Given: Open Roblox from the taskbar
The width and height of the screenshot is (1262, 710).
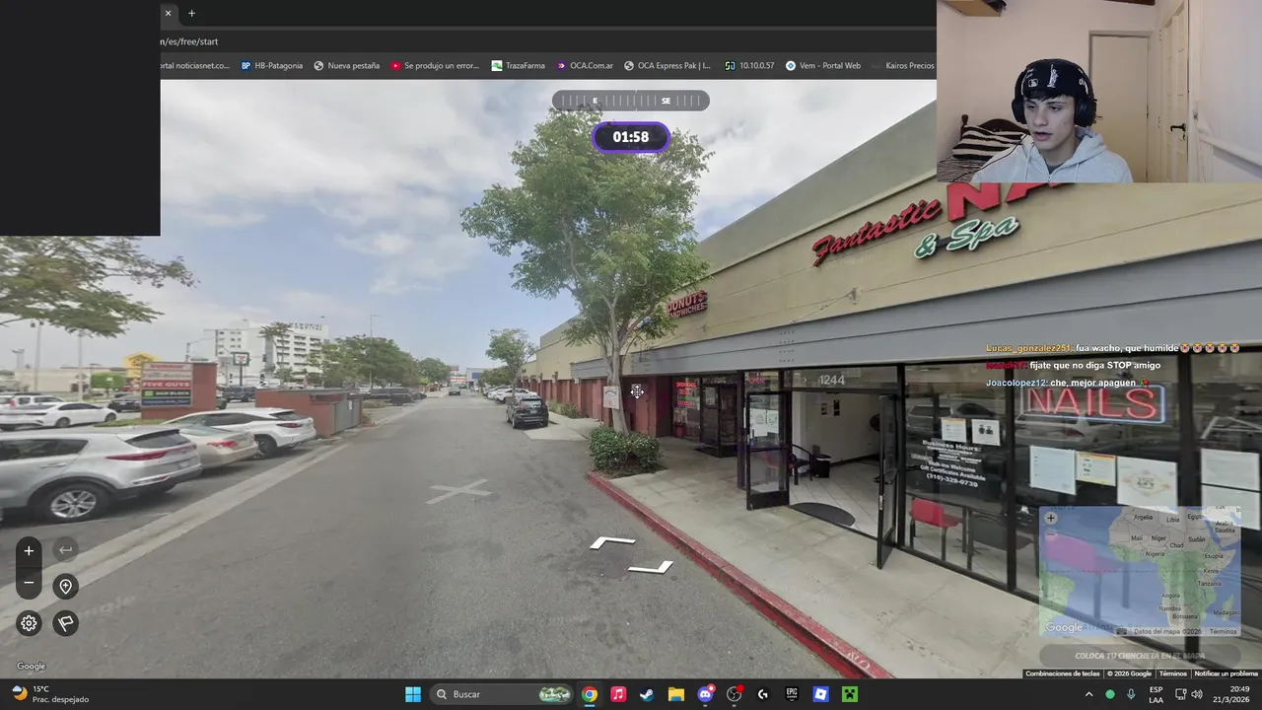Looking at the screenshot, I should pos(820,694).
